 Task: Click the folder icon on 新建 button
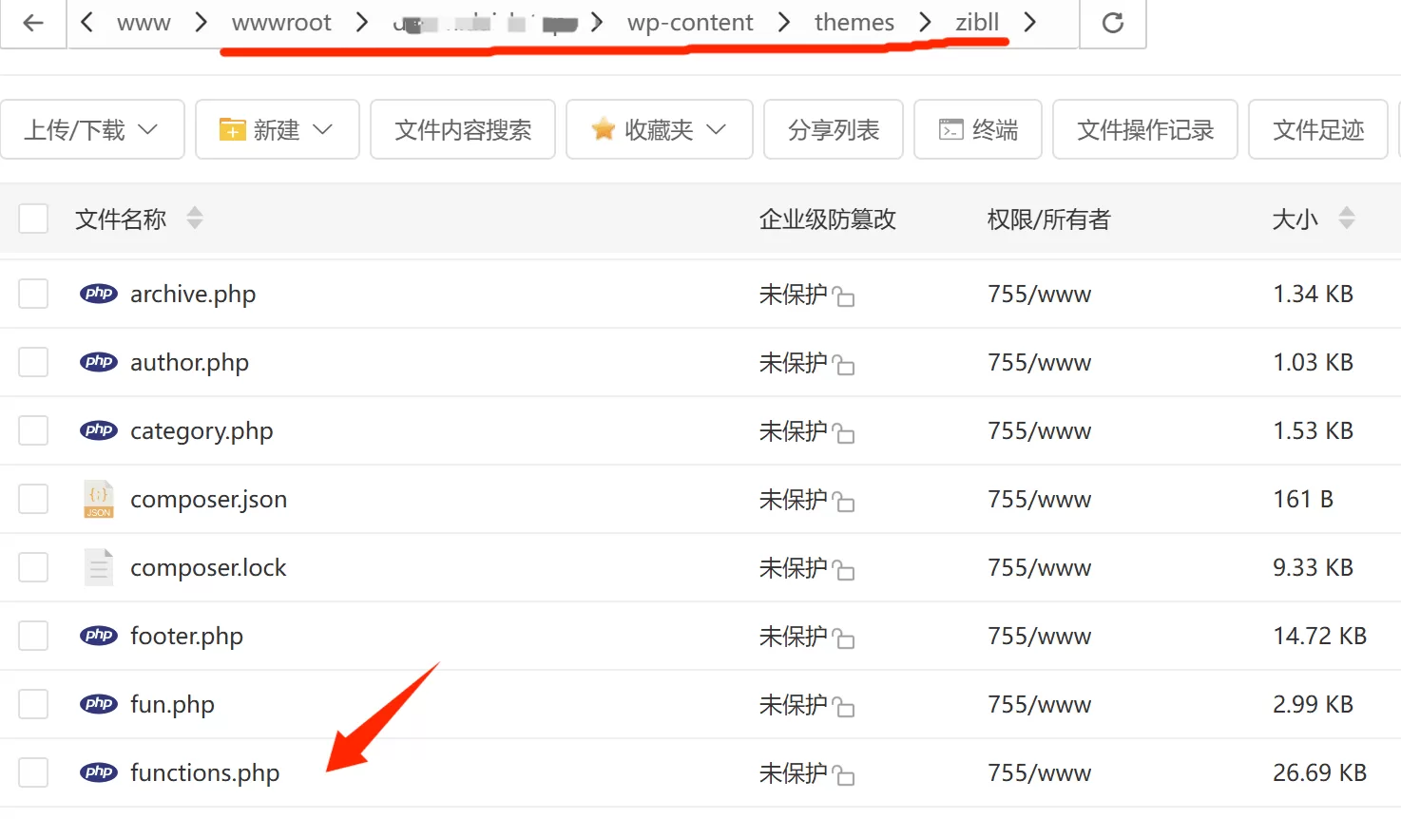coord(230,128)
